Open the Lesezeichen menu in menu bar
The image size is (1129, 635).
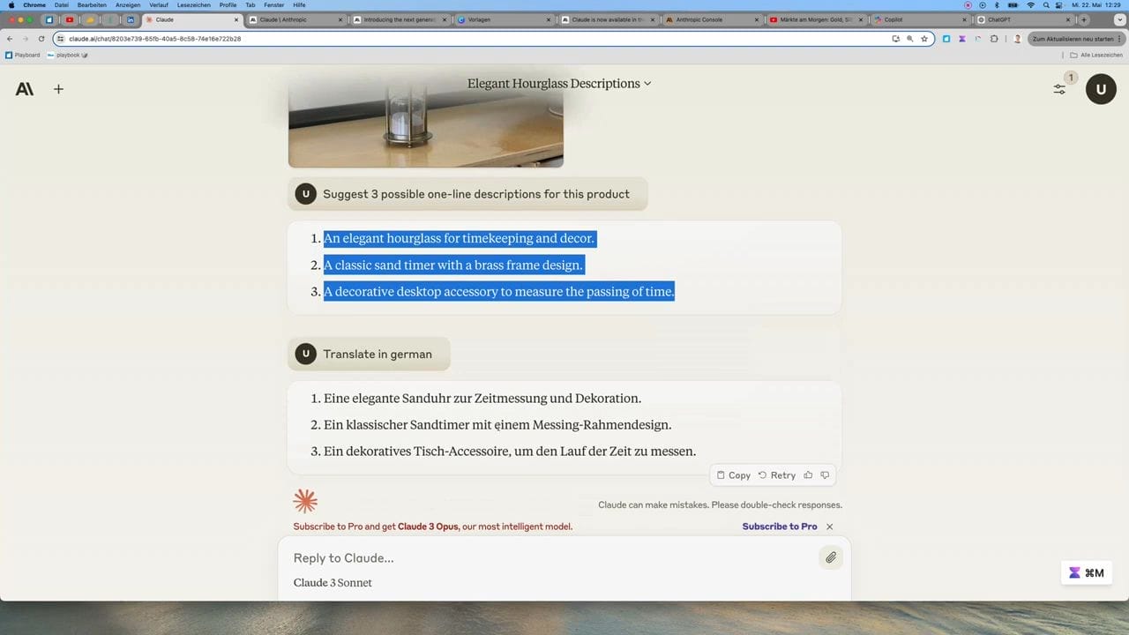pyautogui.click(x=193, y=5)
